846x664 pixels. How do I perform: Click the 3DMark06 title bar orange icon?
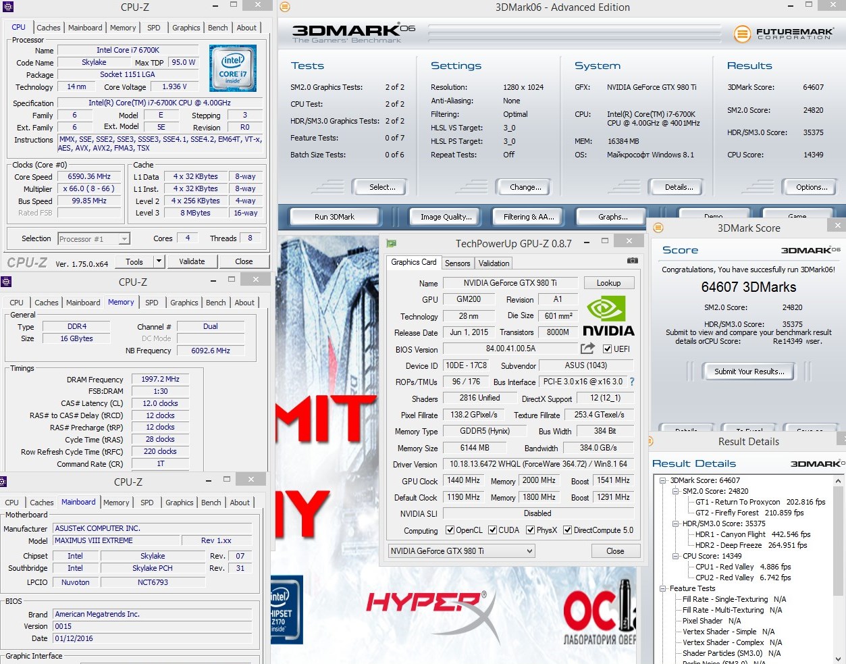click(285, 7)
